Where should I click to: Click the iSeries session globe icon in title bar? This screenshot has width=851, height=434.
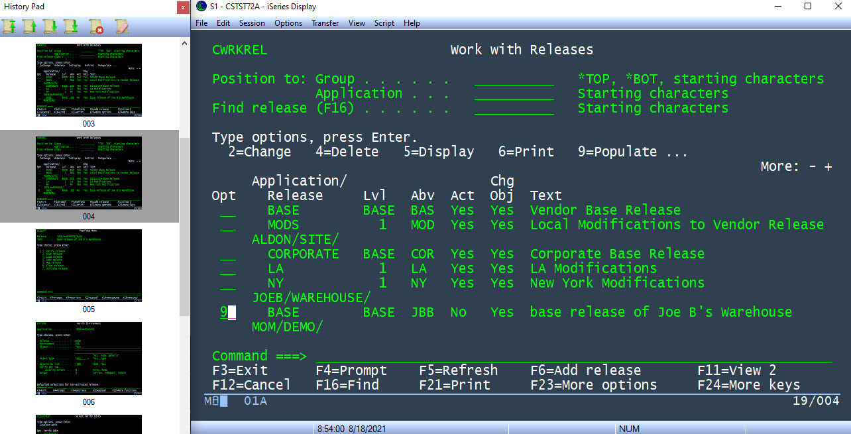[x=200, y=7]
